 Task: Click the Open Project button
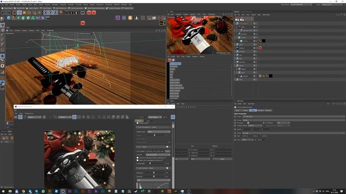click(x=32, y=8)
